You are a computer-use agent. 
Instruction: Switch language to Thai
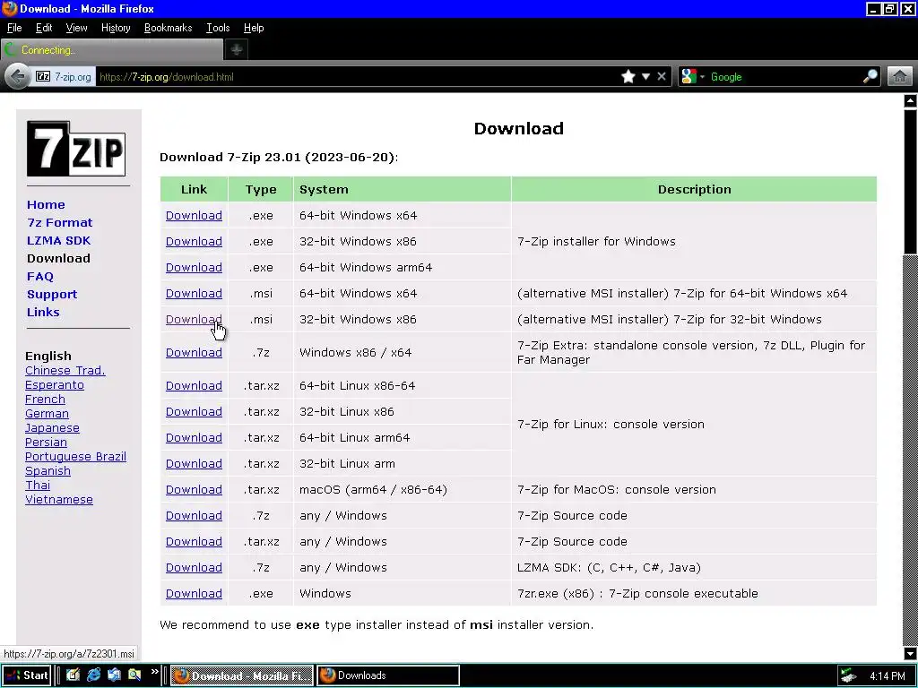coord(38,485)
